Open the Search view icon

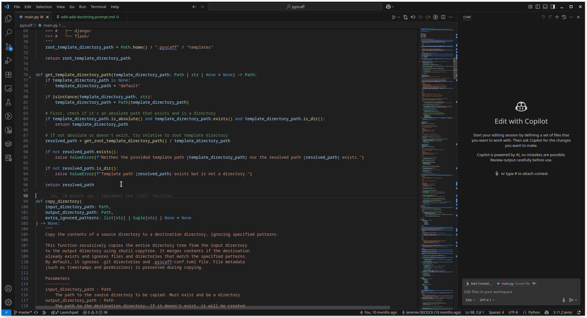[8, 32]
